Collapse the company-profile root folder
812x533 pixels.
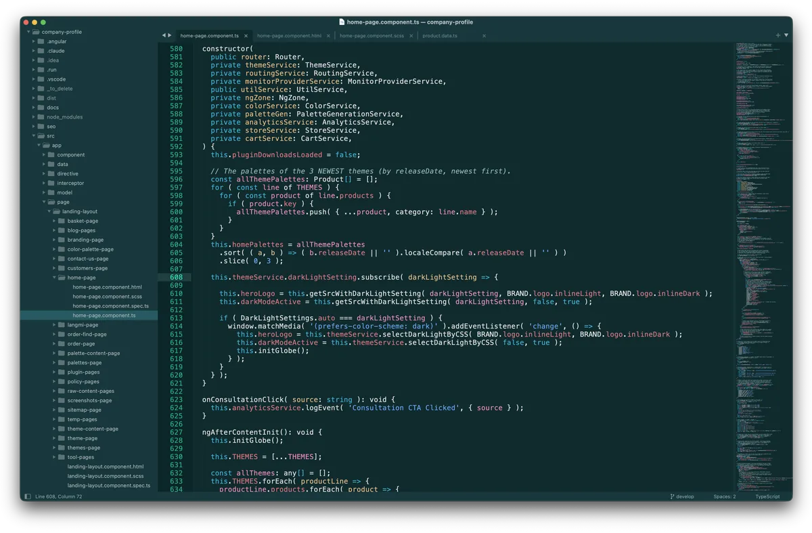point(28,32)
